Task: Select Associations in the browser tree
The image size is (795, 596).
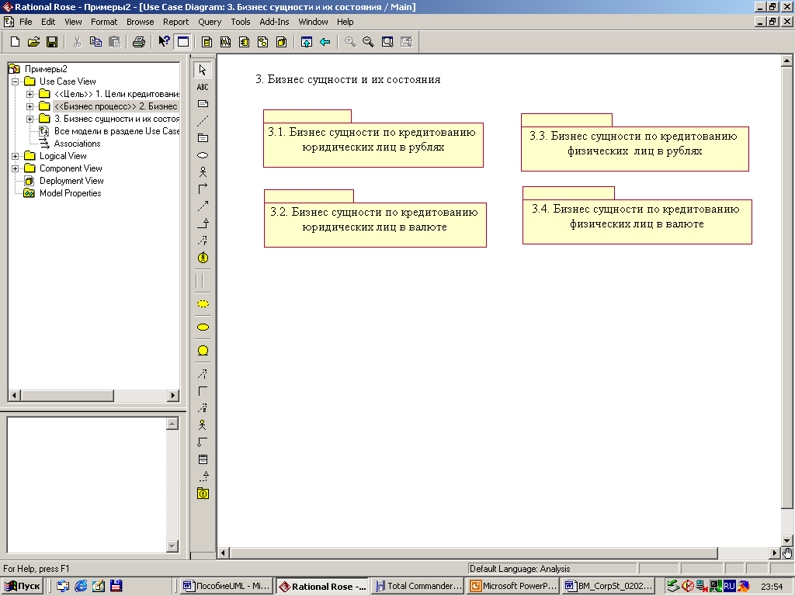Action: tap(77, 144)
